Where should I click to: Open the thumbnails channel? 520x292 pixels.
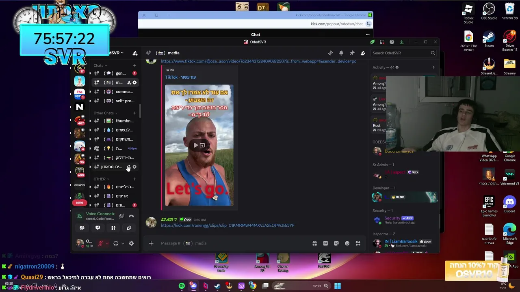[115, 121]
